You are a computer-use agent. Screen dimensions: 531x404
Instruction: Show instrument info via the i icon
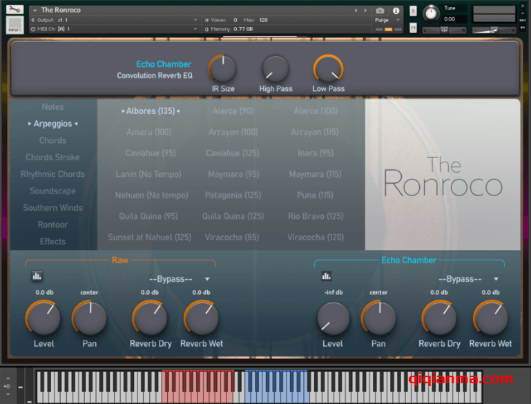[396, 10]
